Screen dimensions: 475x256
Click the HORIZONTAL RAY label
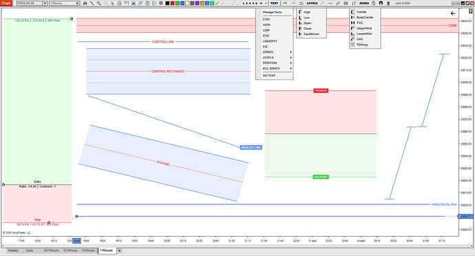[x=444, y=204]
